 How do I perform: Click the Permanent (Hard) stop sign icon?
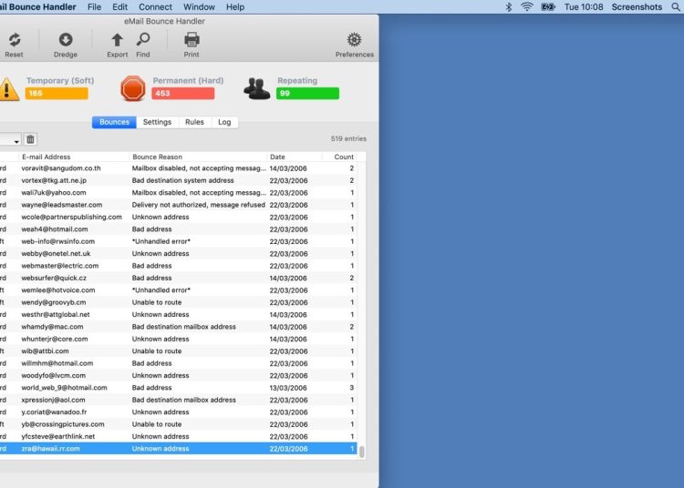coord(133,88)
